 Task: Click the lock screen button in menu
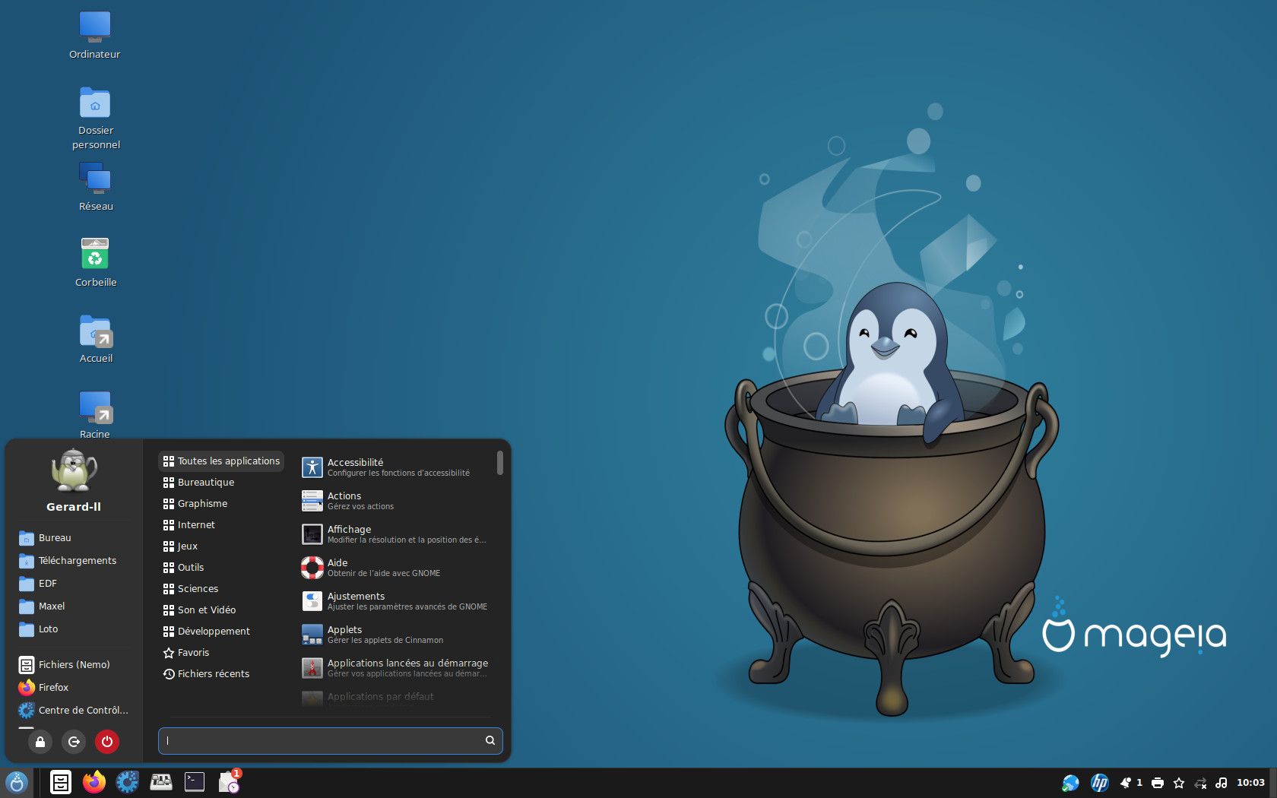pos(40,742)
